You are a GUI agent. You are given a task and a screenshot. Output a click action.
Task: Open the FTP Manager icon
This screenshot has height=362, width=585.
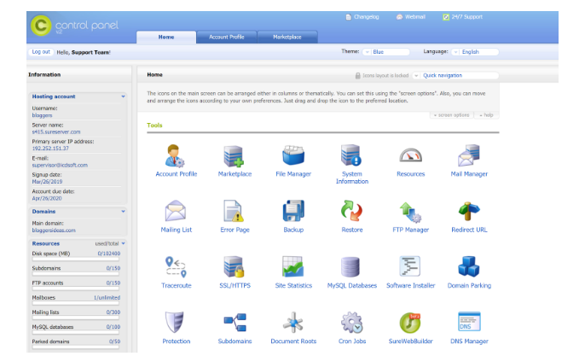point(410,212)
